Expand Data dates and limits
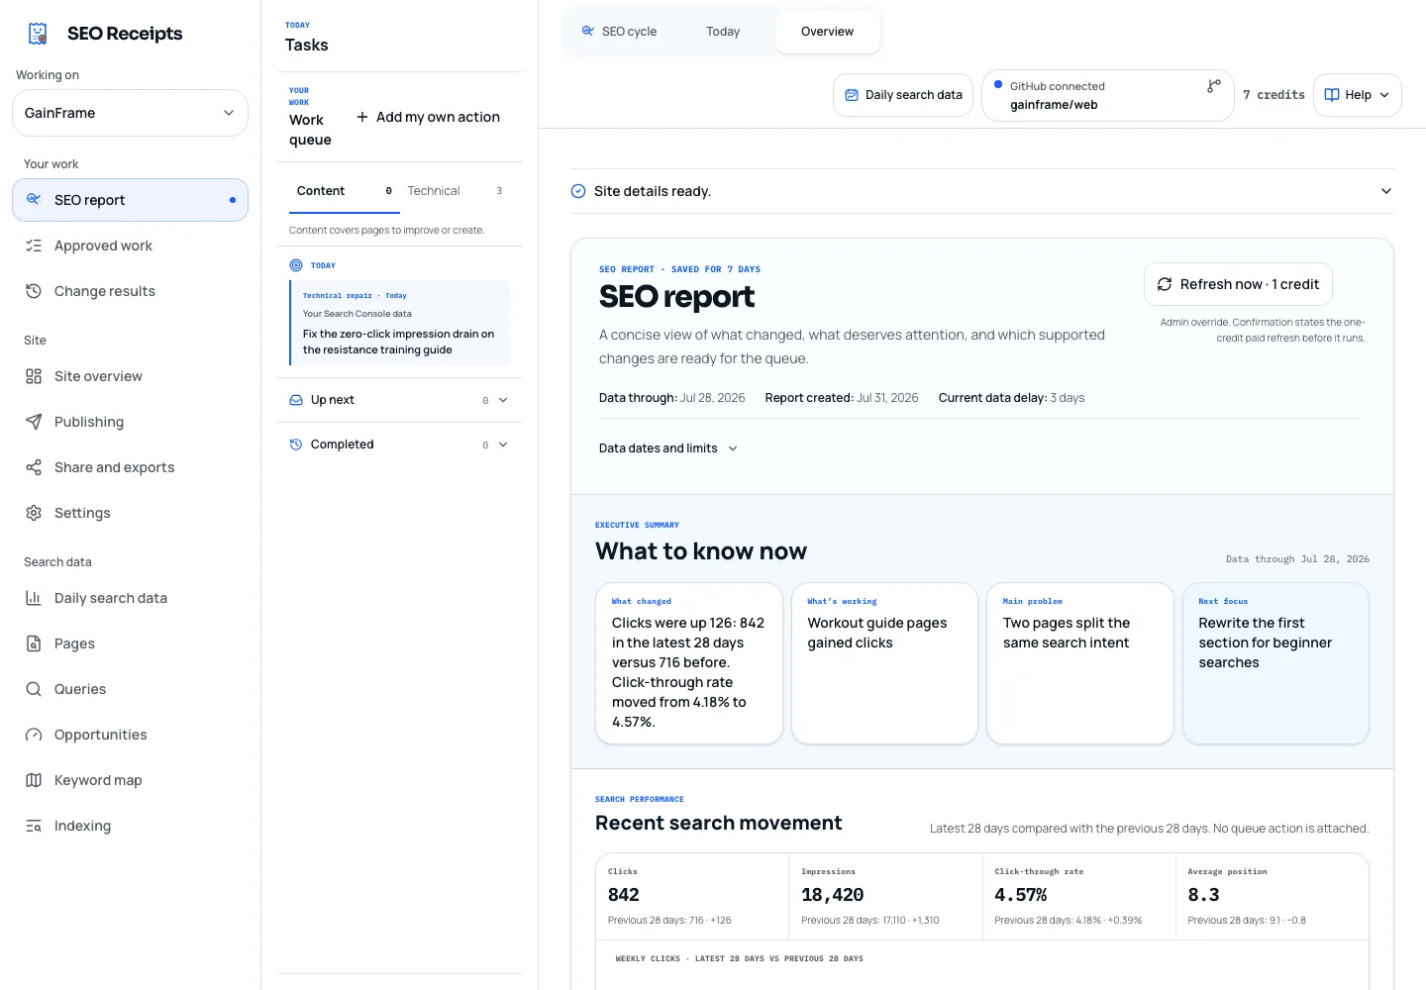 tap(668, 448)
